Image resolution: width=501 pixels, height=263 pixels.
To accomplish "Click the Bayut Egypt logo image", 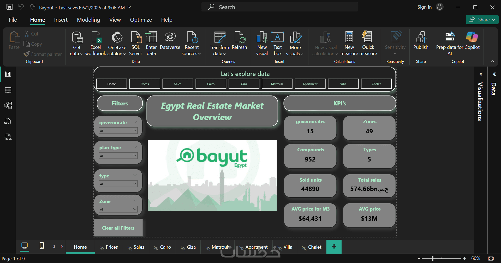I will [212, 176].
